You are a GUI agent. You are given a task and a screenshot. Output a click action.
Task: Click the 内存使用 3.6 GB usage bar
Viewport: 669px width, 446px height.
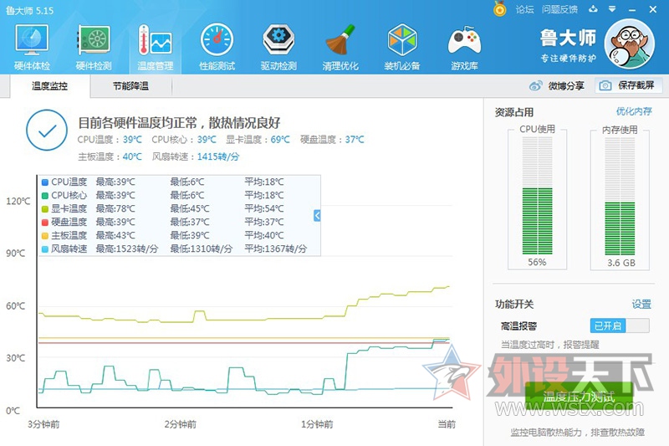(x=620, y=197)
